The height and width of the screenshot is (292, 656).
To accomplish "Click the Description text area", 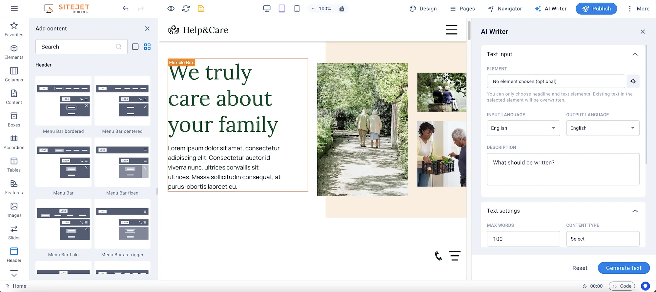I will [563, 169].
